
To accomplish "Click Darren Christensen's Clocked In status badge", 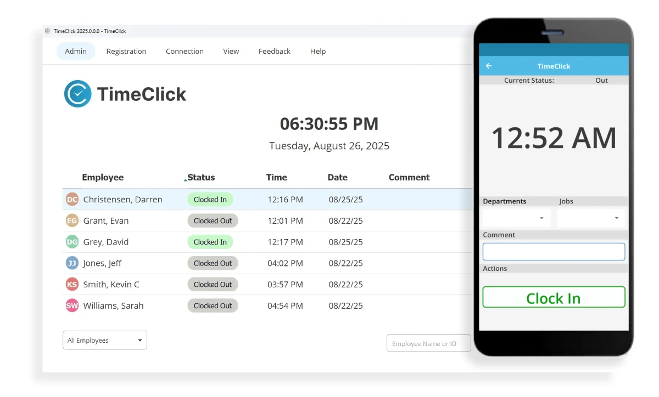I will tap(210, 200).
